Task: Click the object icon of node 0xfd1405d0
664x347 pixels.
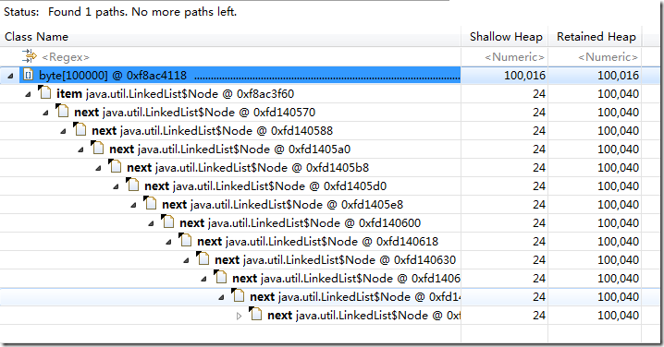Action: 132,185
